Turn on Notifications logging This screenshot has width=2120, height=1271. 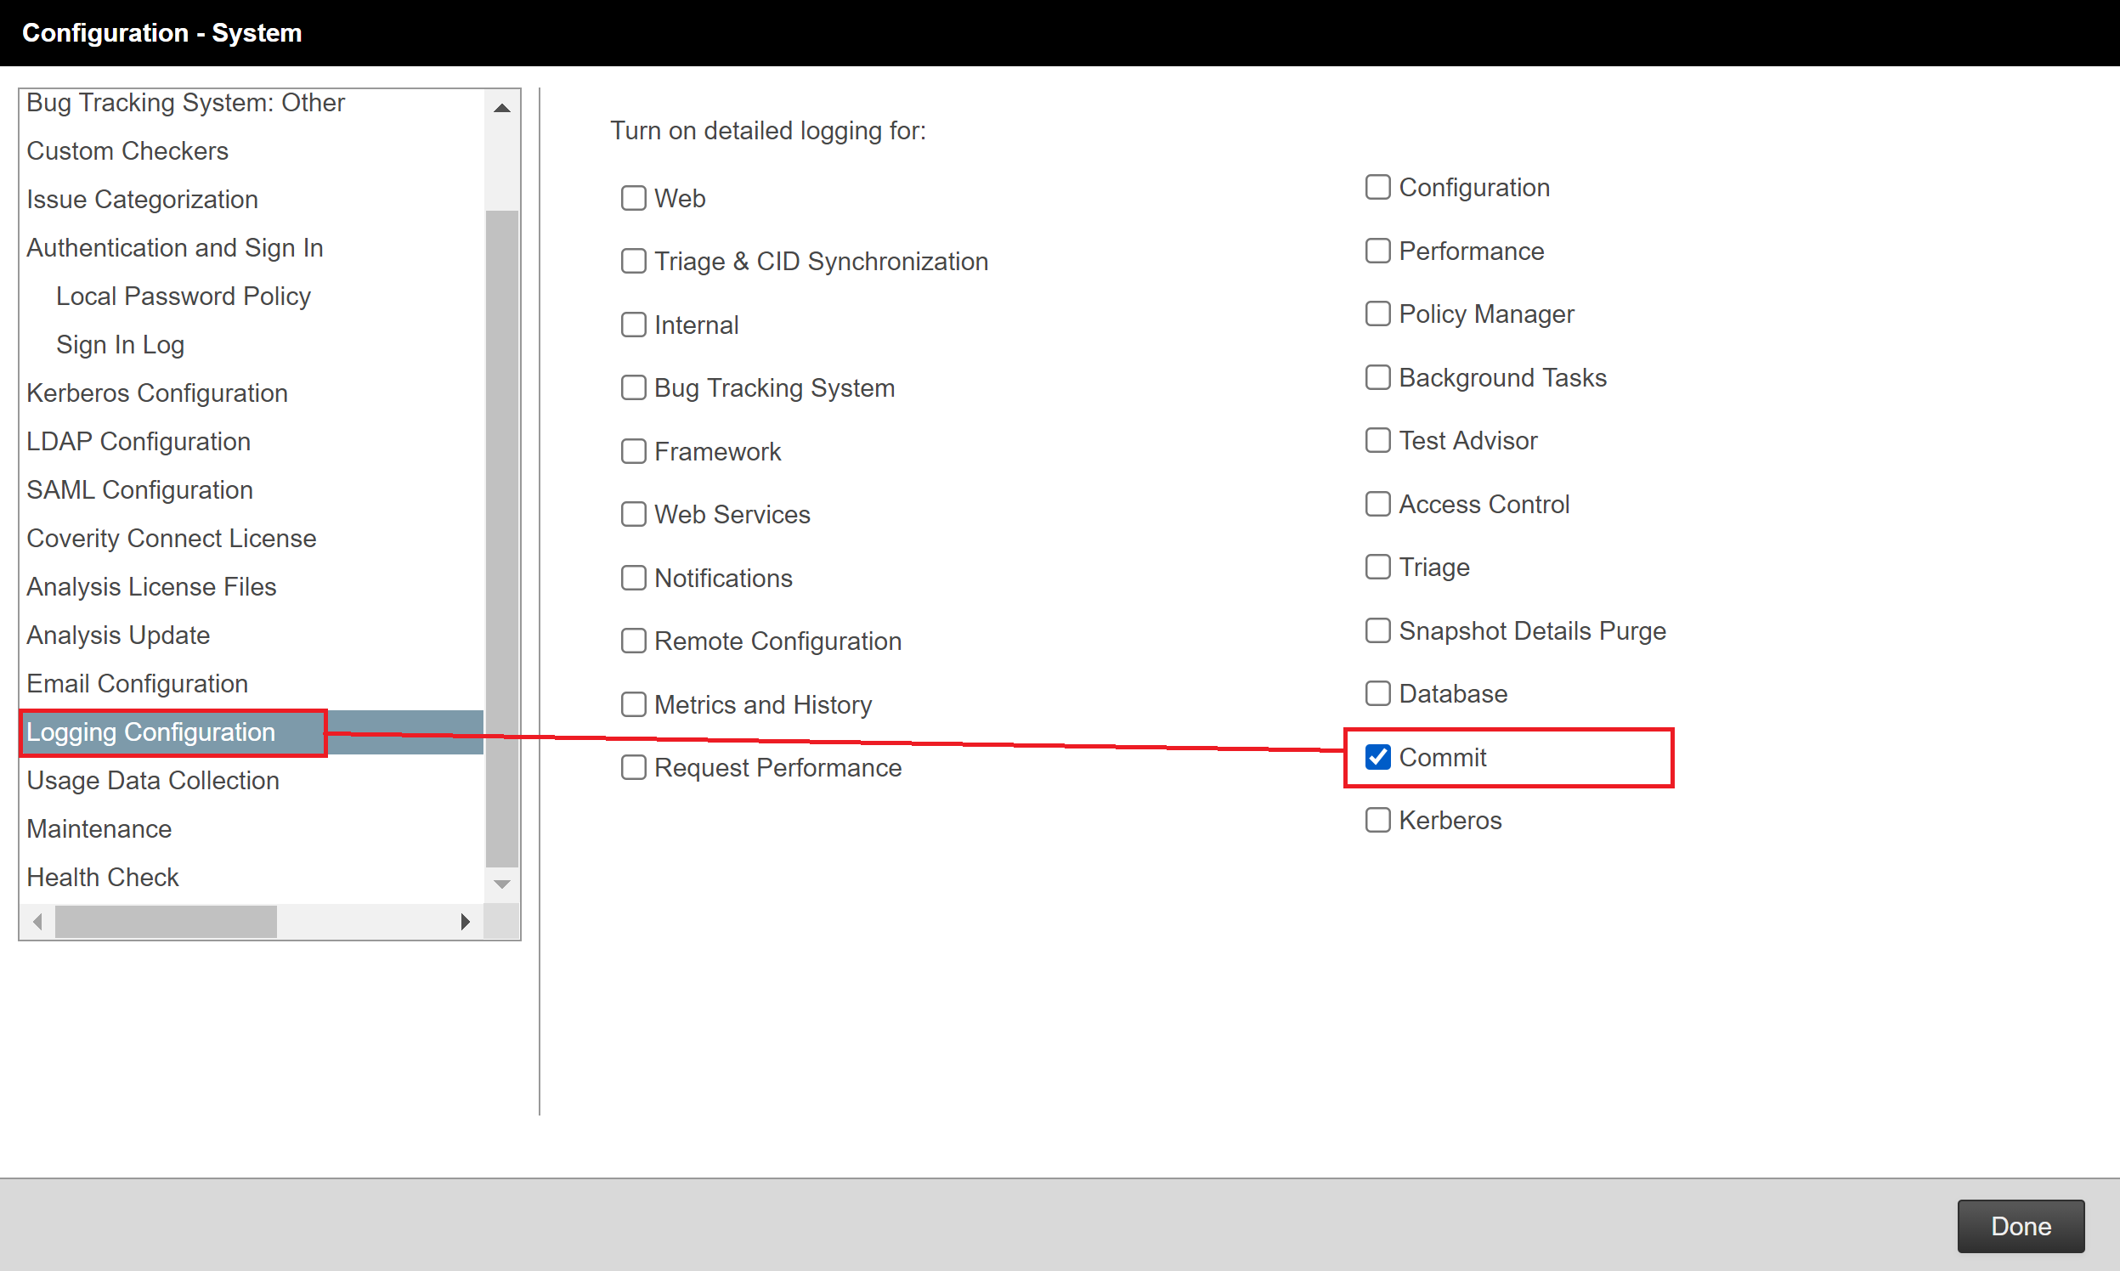coord(633,577)
